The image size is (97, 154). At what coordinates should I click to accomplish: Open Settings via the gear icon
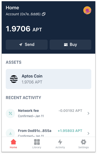(x=84, y=142)
